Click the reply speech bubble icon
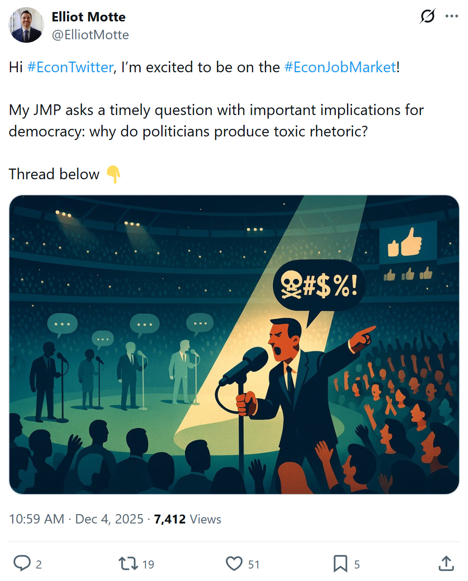468x581 pixels. point(22,564)
